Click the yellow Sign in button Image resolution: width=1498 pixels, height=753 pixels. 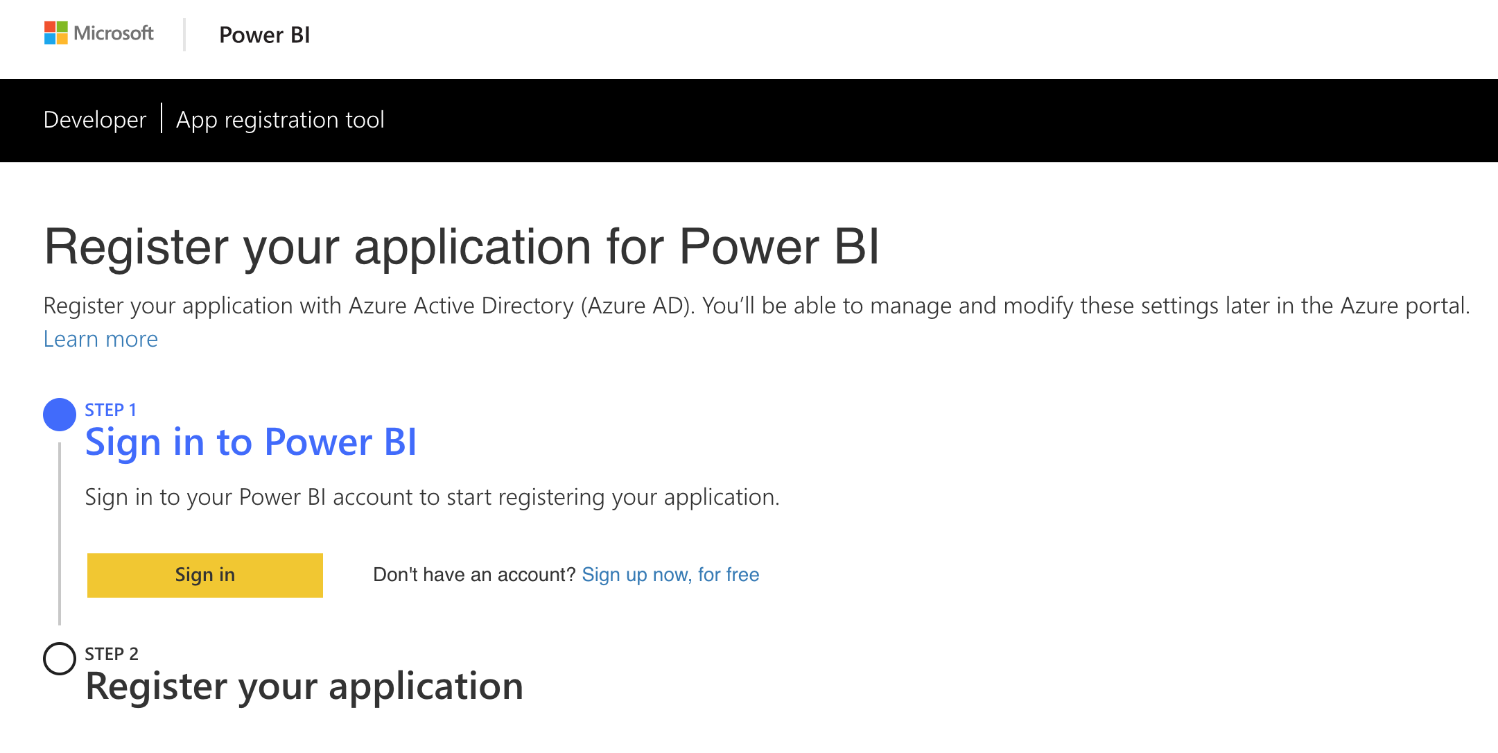tap(205, 575)
